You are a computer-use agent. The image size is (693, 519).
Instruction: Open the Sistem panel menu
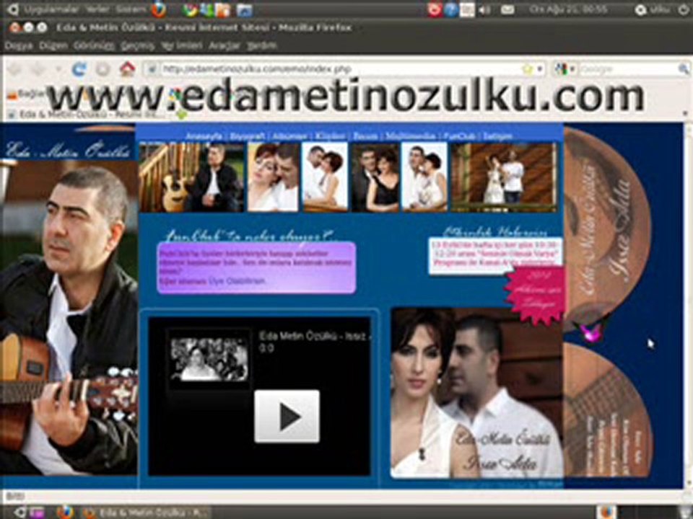[x=131, y=9]
